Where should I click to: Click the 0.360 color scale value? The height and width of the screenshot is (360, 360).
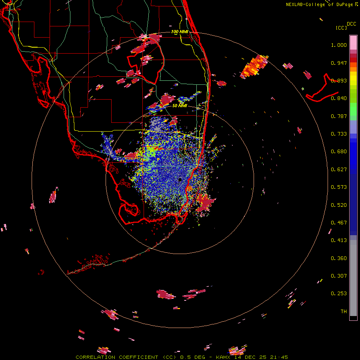(339, 258)
